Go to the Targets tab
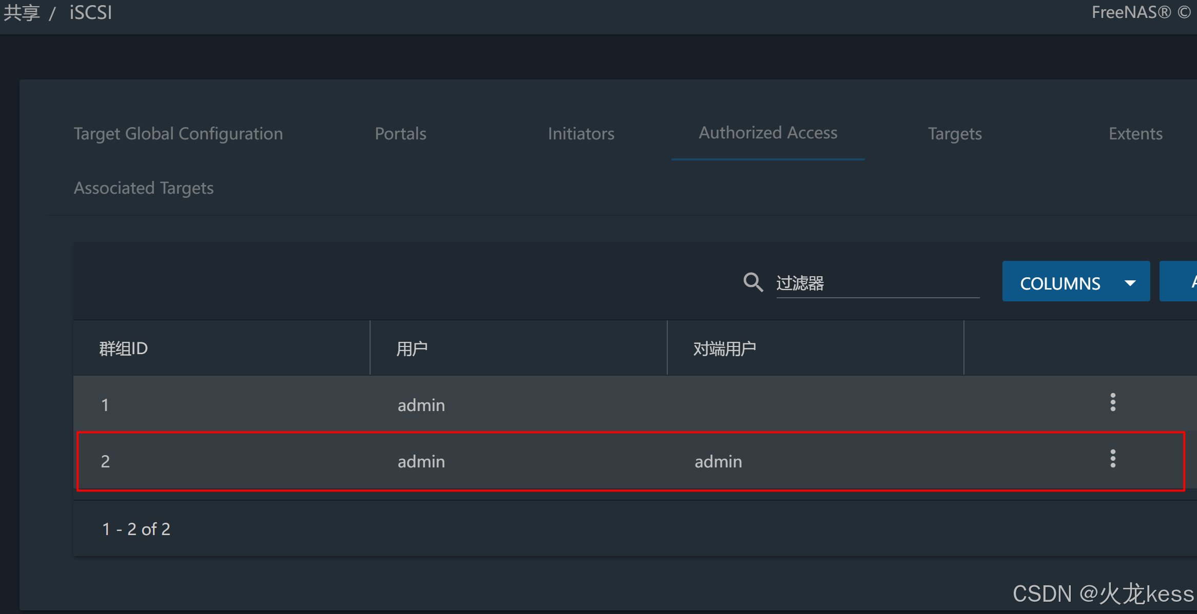This screenshot has height=614, width=1197. tap(955, 133)
